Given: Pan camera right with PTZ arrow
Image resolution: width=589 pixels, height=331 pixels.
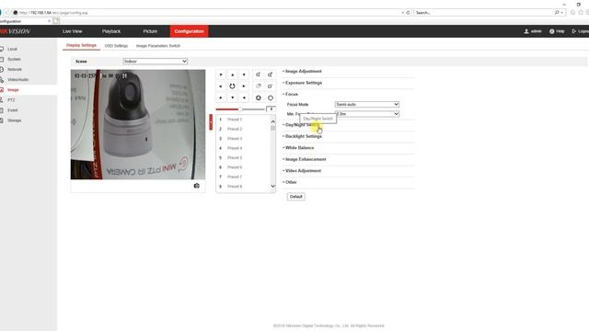Looking at the screenshot, I should 244,86.
